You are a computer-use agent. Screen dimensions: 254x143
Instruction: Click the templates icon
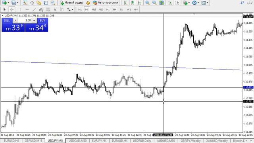(x=204, y=3)
